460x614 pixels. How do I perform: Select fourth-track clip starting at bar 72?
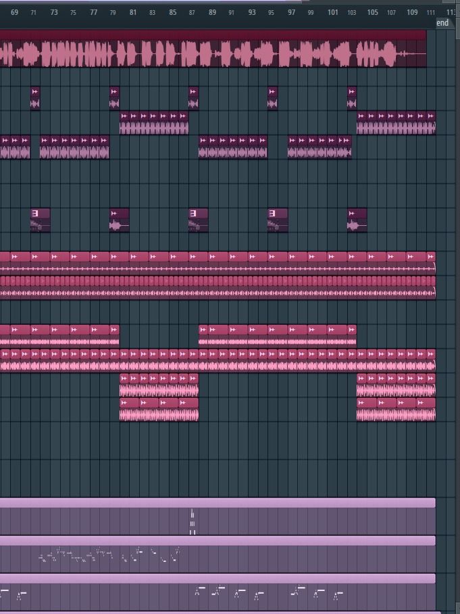pyautogui.click(x=45, y=147)
